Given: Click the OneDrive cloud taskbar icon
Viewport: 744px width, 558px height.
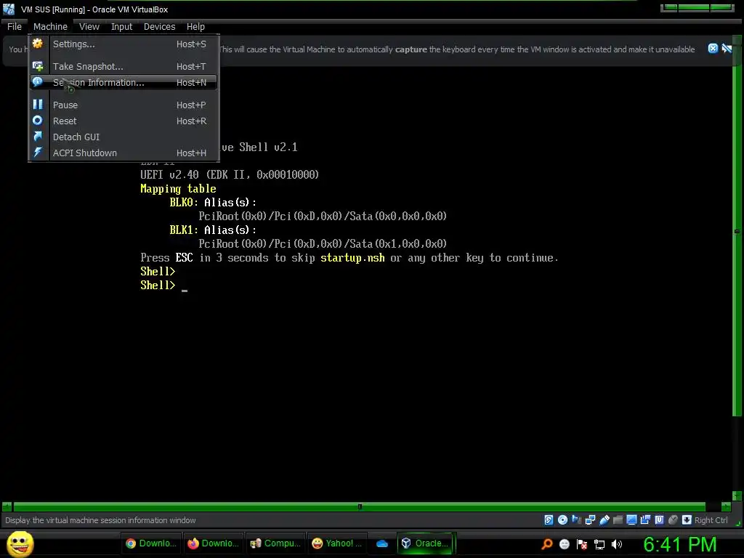Looking at the screenshot, I should tap(382, 543).
